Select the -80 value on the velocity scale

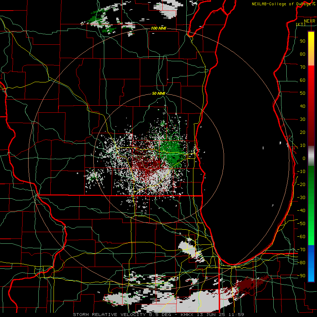pos(301,263)
